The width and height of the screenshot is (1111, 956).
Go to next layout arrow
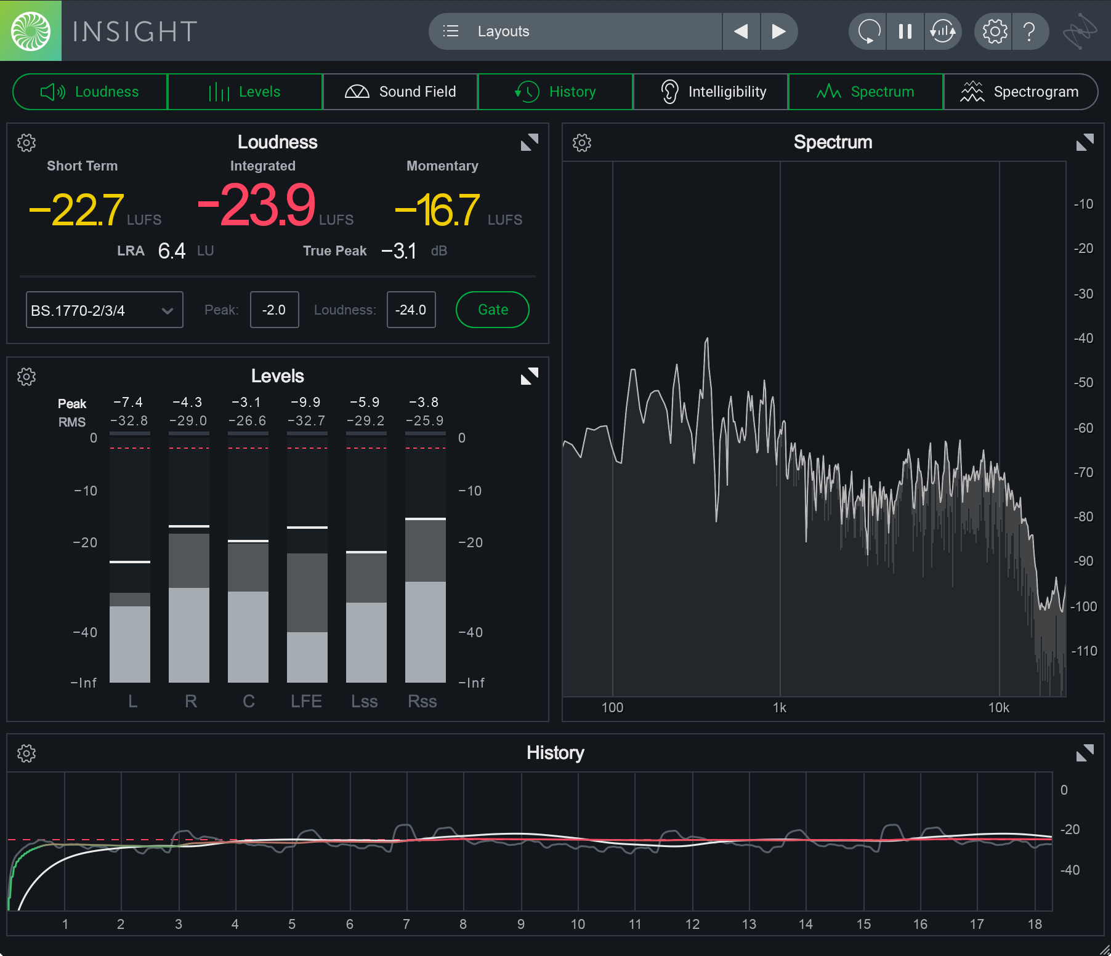click(779, 31)
